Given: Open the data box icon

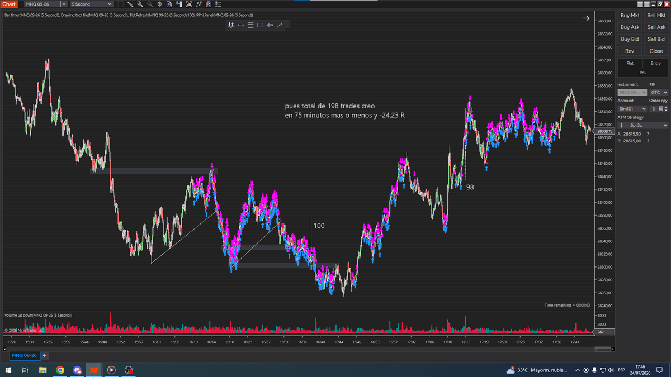Looking at the screenshot, I should click(169, 4).
